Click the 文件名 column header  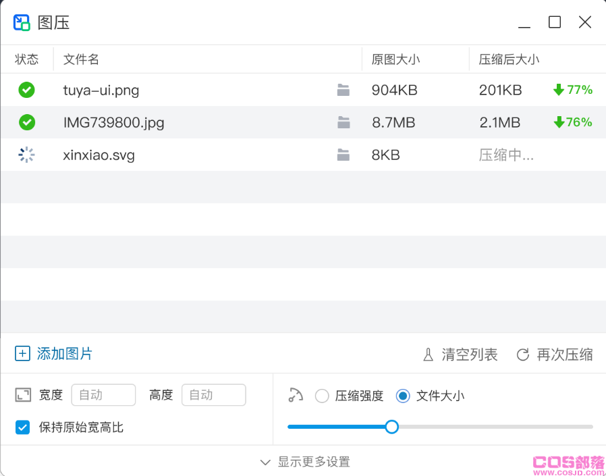[x=81, y=59]
